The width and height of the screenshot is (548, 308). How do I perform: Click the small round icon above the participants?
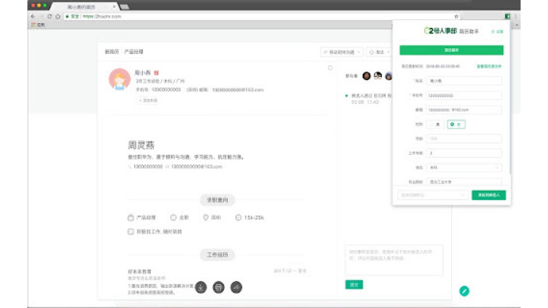click(330, 68)
